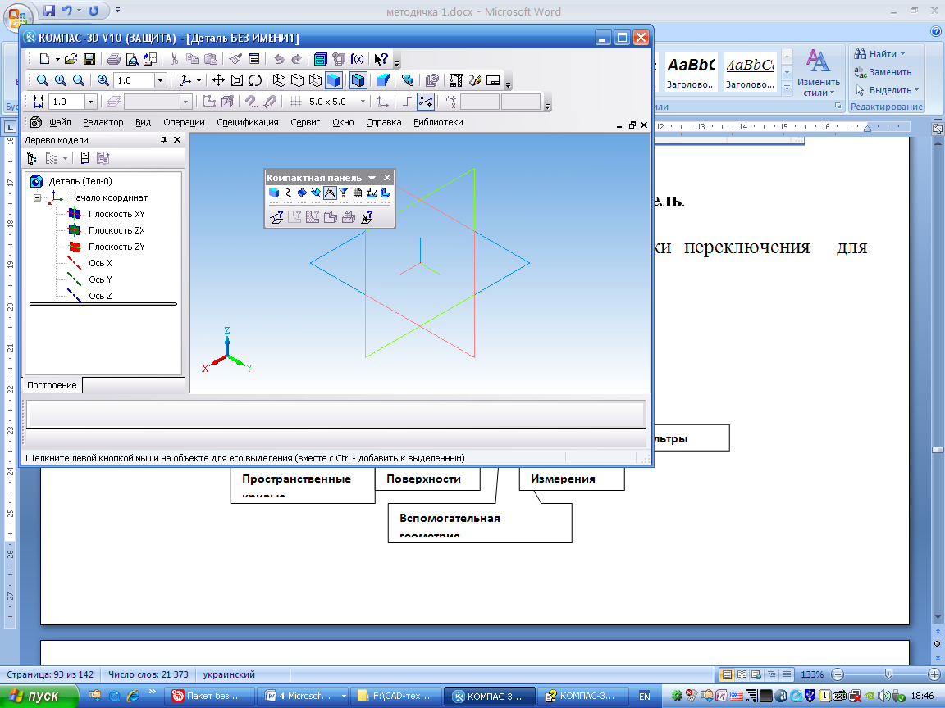Adjust Word zoom slider handle

(888, 674)
